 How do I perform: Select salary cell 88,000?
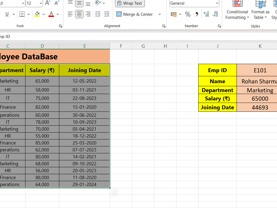[42, 177]
